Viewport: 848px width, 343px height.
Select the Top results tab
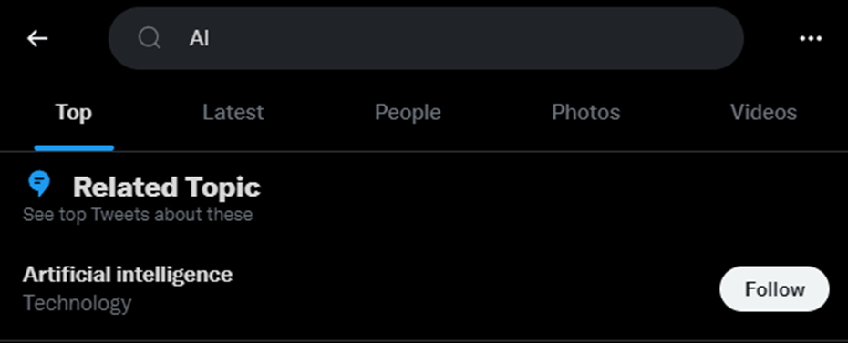(74, 112)
